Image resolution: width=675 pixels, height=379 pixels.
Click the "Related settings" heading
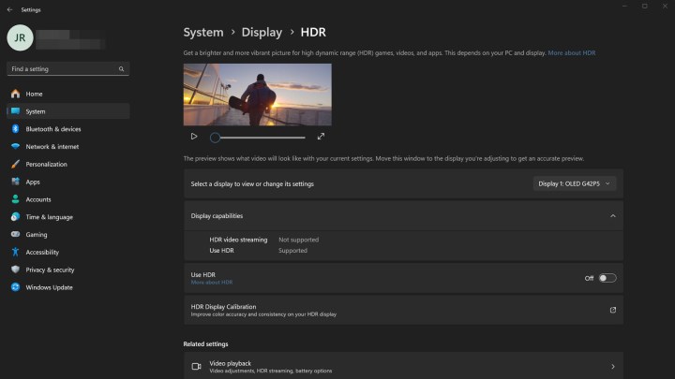point(205,344)
